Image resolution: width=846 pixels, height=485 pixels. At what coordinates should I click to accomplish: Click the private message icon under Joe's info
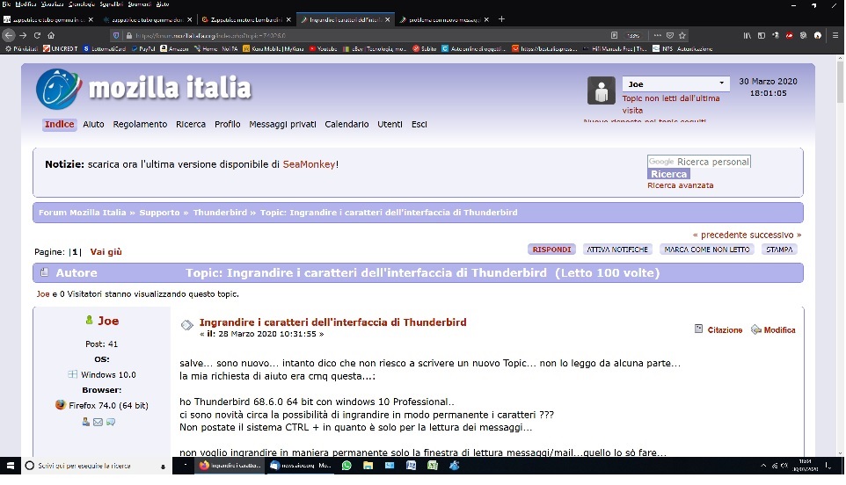pyautogui.click(x=111, y=422)
